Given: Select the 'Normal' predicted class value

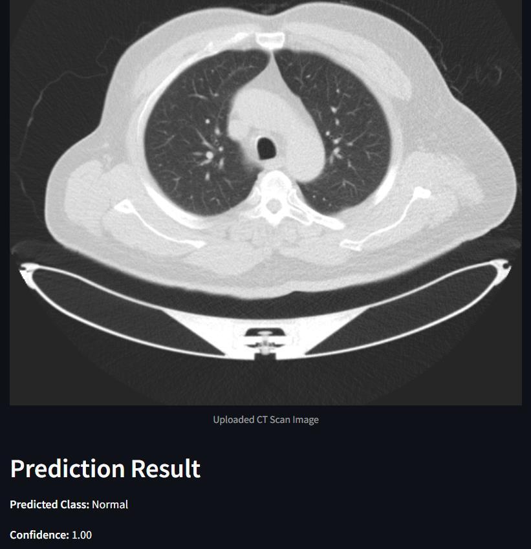Looking at the screenshot, I should tap(110, 504).
